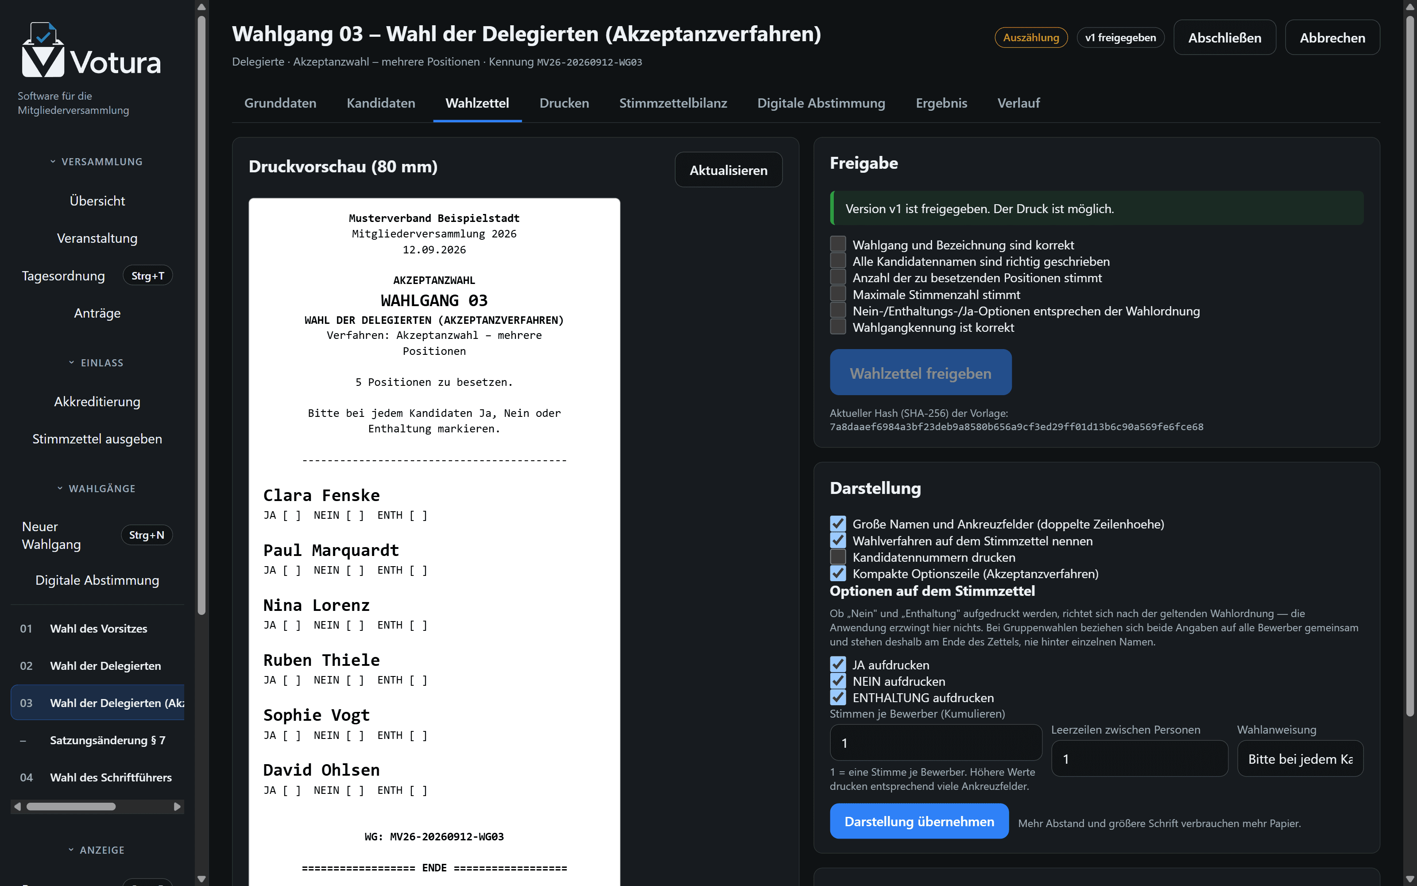Image resolution: width=1417 pixels, height=886 pixels.
Task: Check 'Wahlgangkennung ist korrekt'
Action: pos(838,327)
